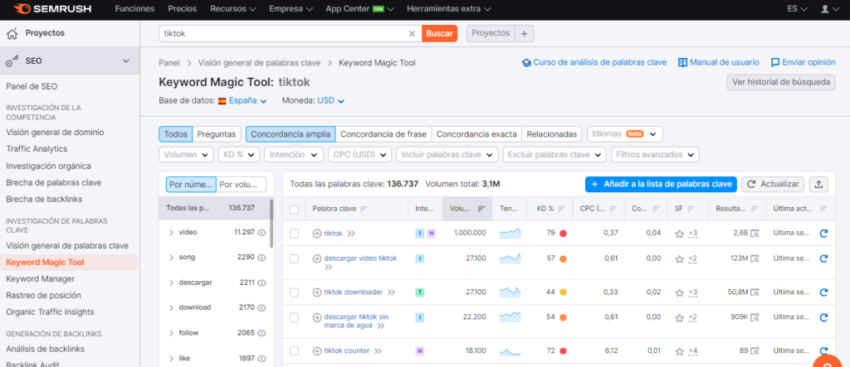Open SERP results icon for 2,6B
The image size is (850, 367).
click(755, 234)
